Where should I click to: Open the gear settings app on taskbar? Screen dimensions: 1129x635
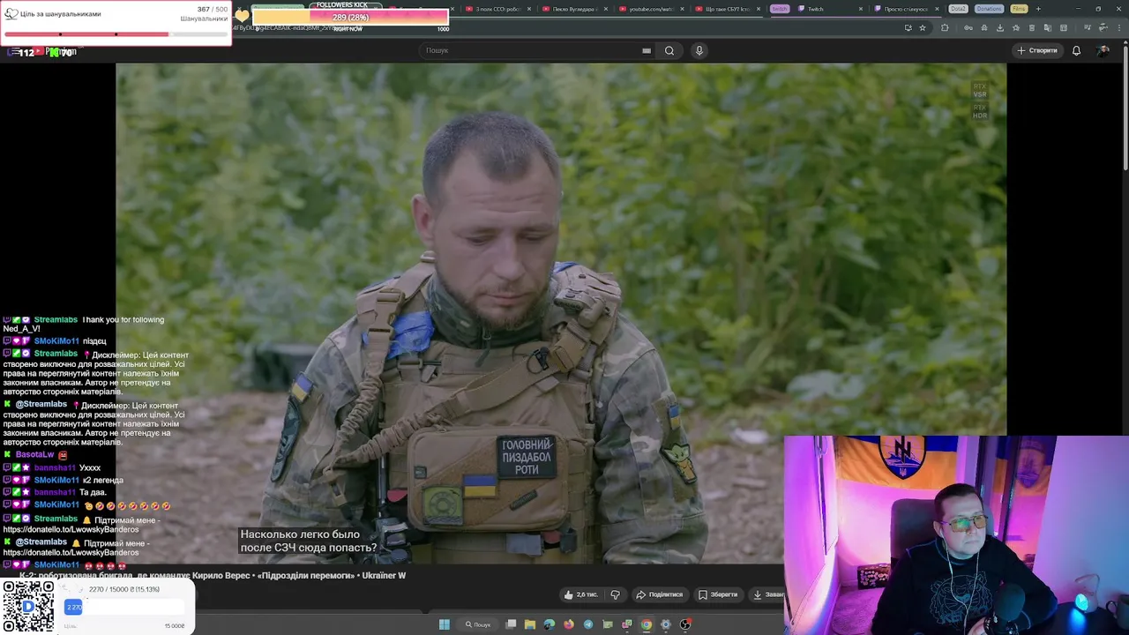tap(666, 624)
